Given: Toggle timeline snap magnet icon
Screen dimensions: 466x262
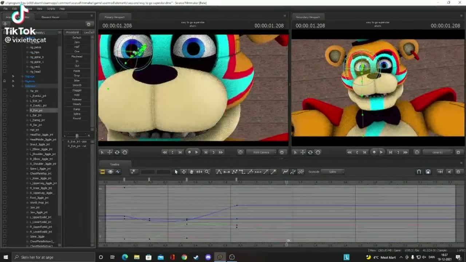Looking at the screenshot, I should [x=419, y=172].
